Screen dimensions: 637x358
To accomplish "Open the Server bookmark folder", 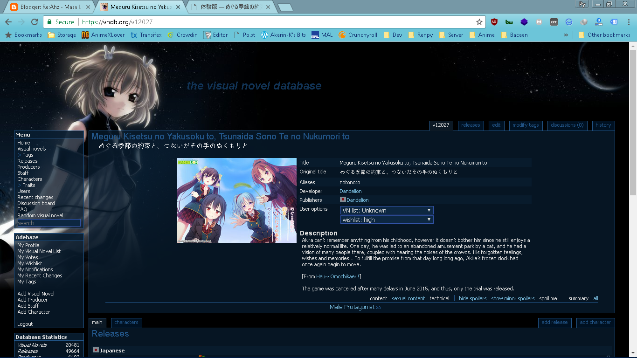I will (450, 35).
